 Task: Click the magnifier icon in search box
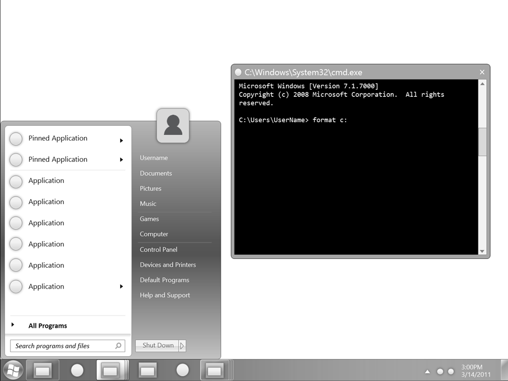pos(118,346)
